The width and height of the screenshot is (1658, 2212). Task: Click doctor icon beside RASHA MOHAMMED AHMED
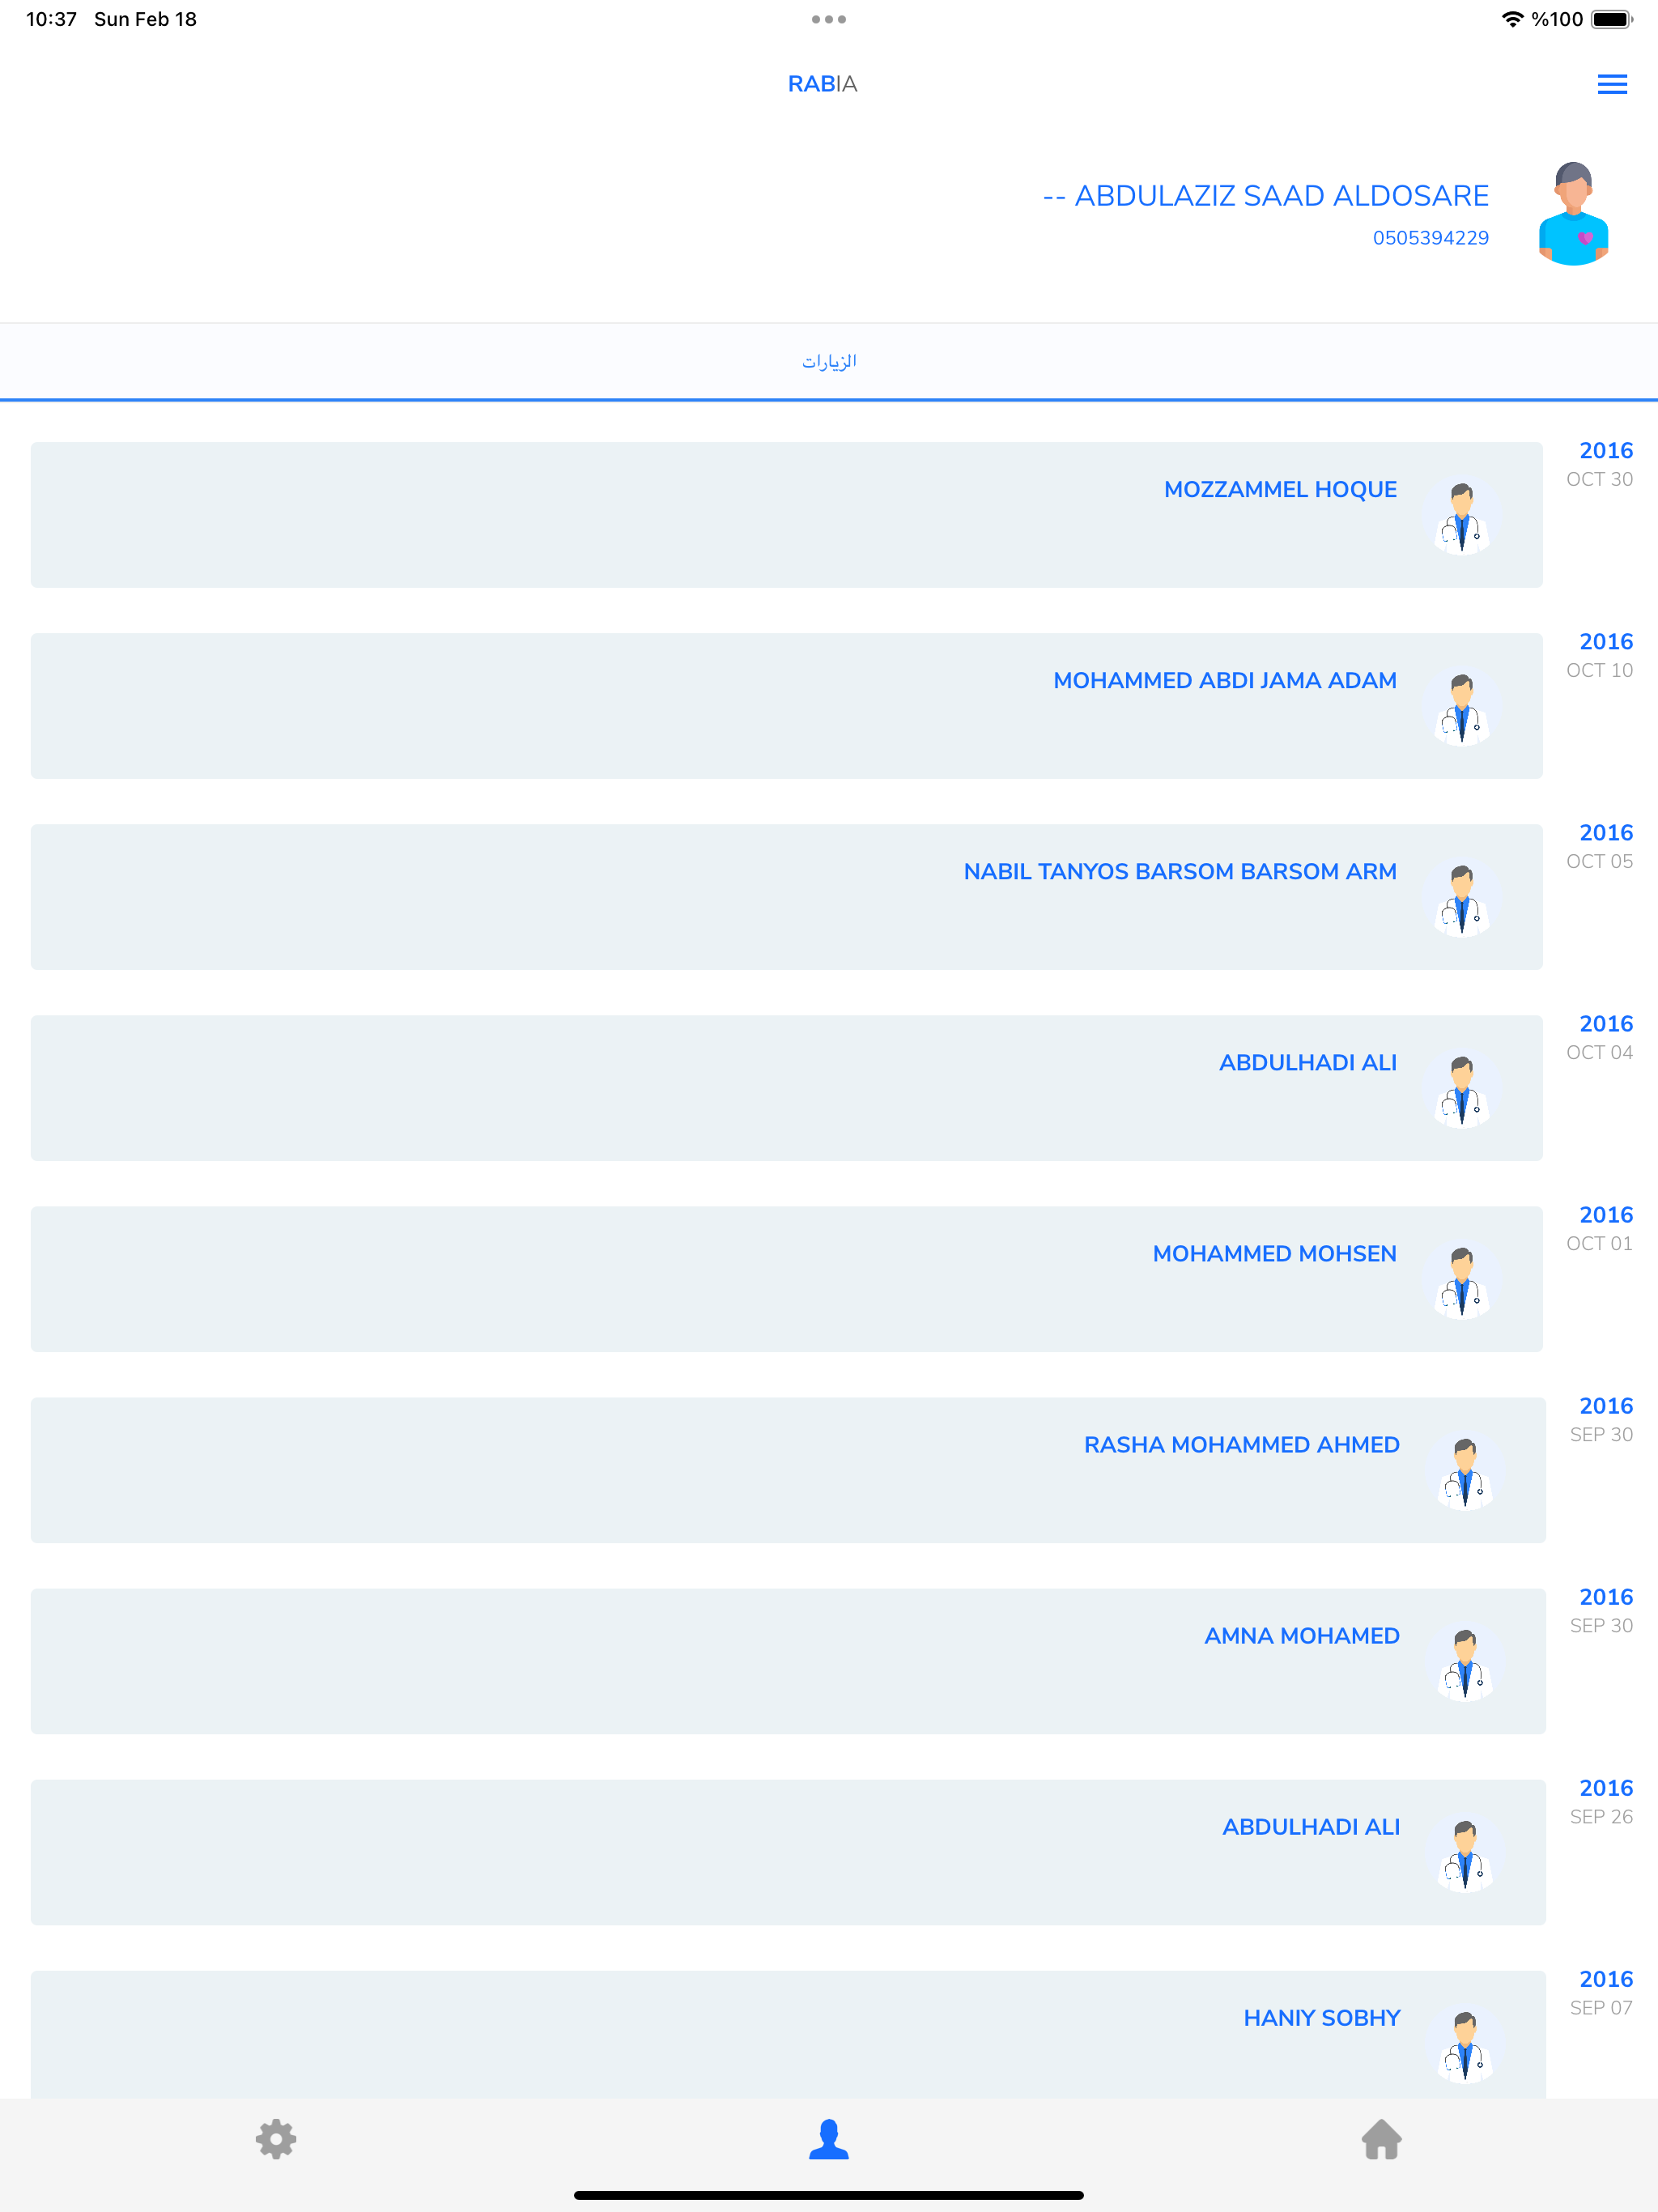coord(1465,1471)
